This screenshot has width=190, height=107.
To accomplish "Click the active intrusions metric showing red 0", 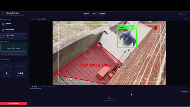I will 20,65.
